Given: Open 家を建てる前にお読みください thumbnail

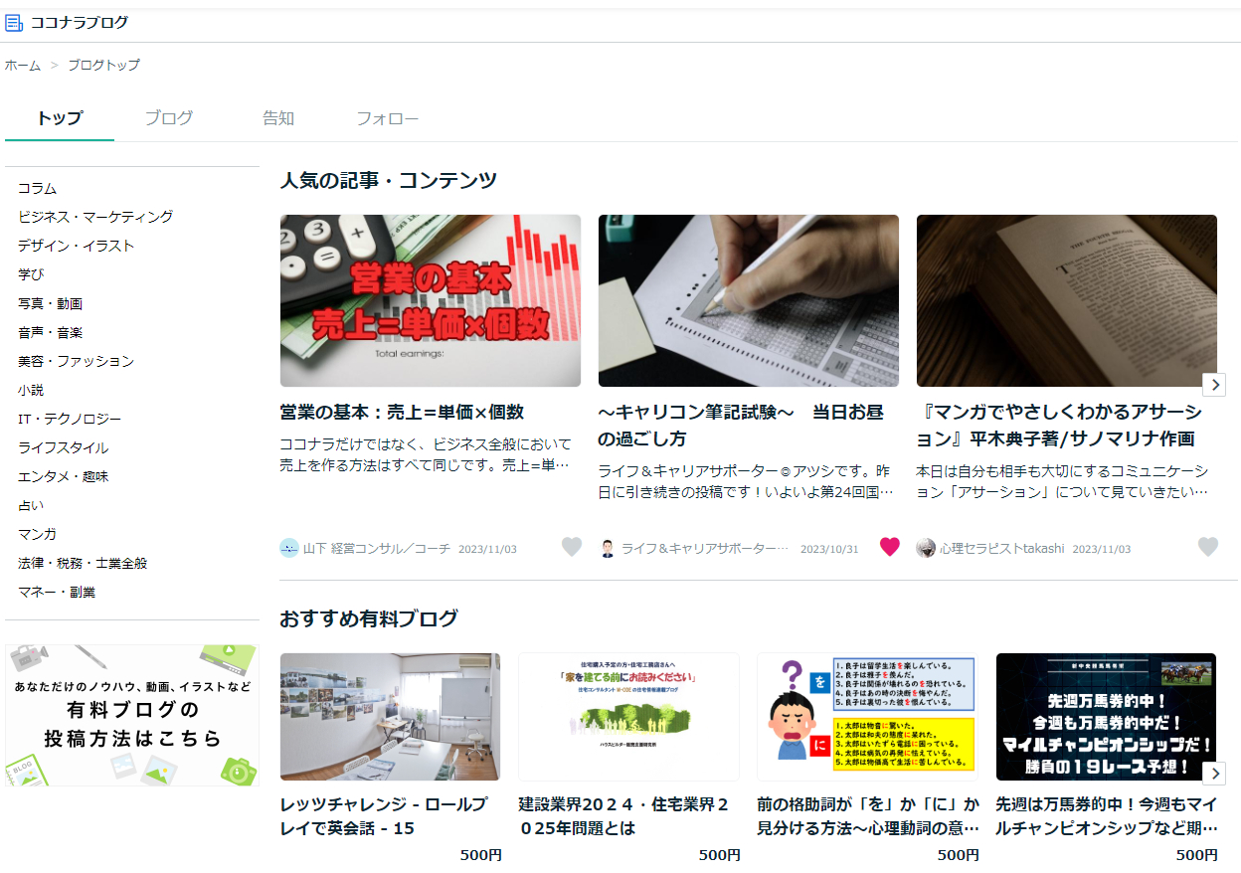Looking at the screenshot, I should point(628,717).
